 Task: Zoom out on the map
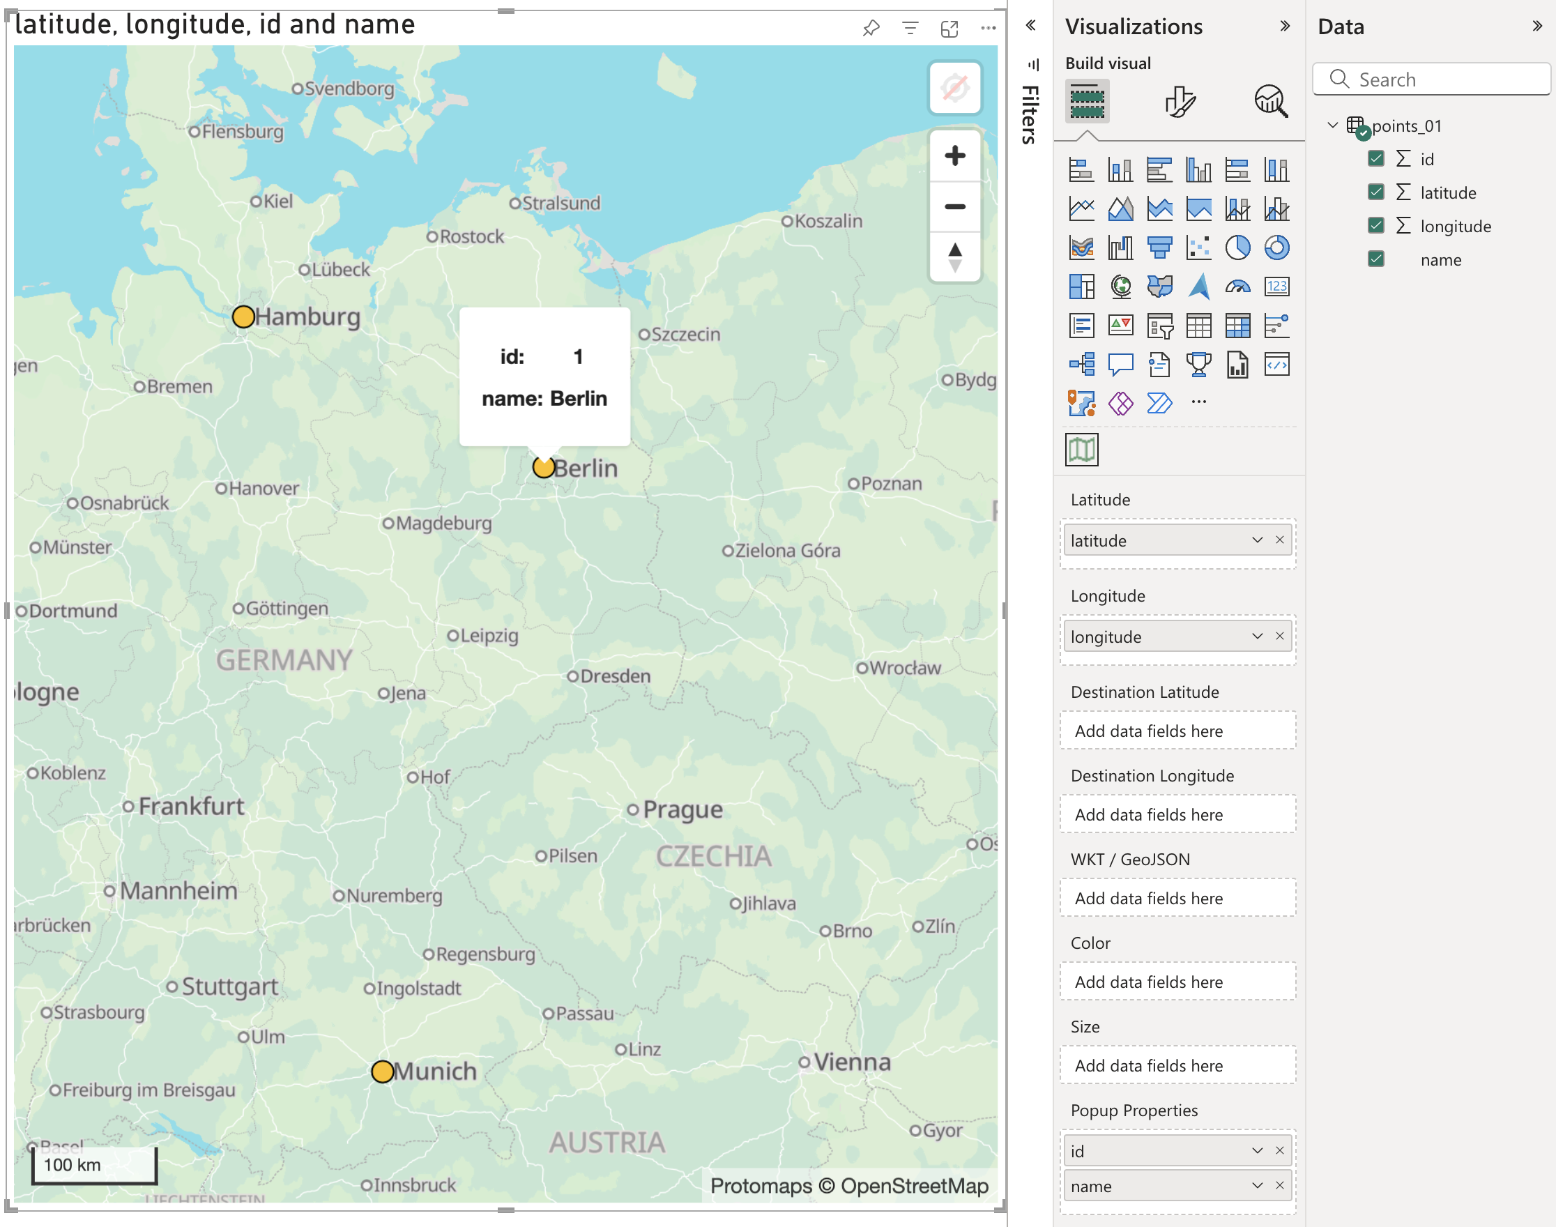pyautogui.click(x=956, y=207)
